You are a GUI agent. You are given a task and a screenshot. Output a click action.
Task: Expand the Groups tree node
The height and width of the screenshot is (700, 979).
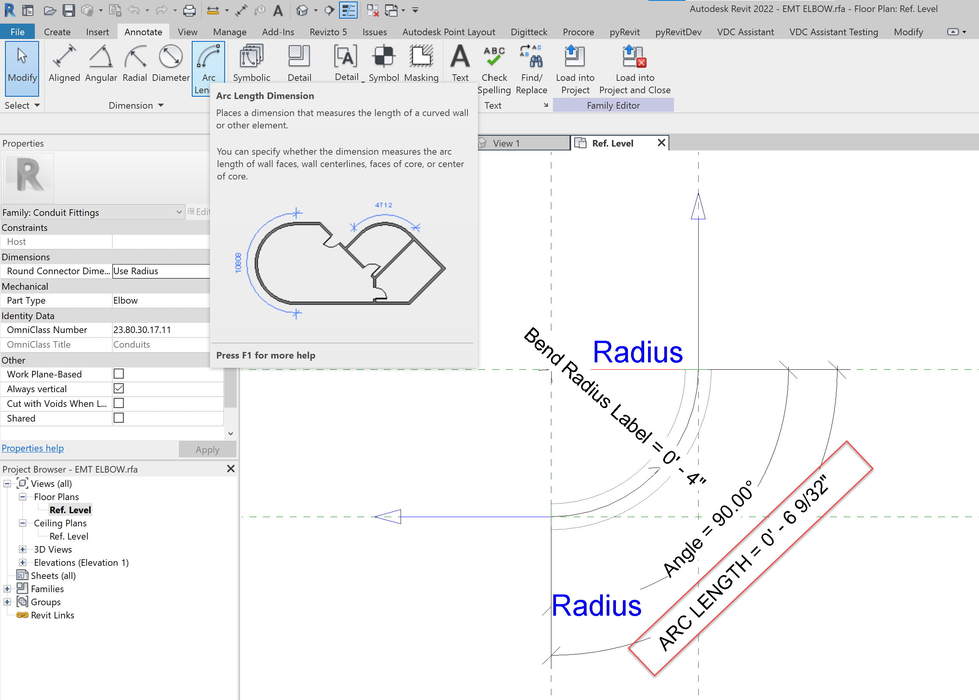[7, 602]
